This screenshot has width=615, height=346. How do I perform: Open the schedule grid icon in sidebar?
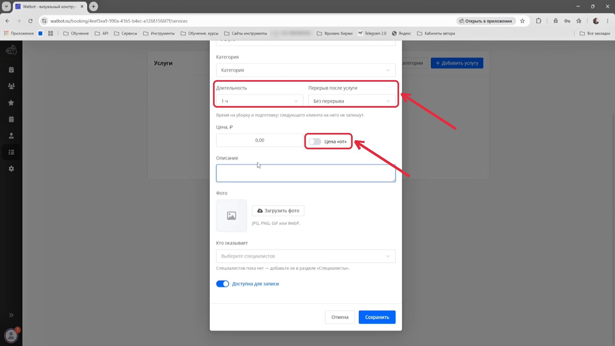pos(11,119)
